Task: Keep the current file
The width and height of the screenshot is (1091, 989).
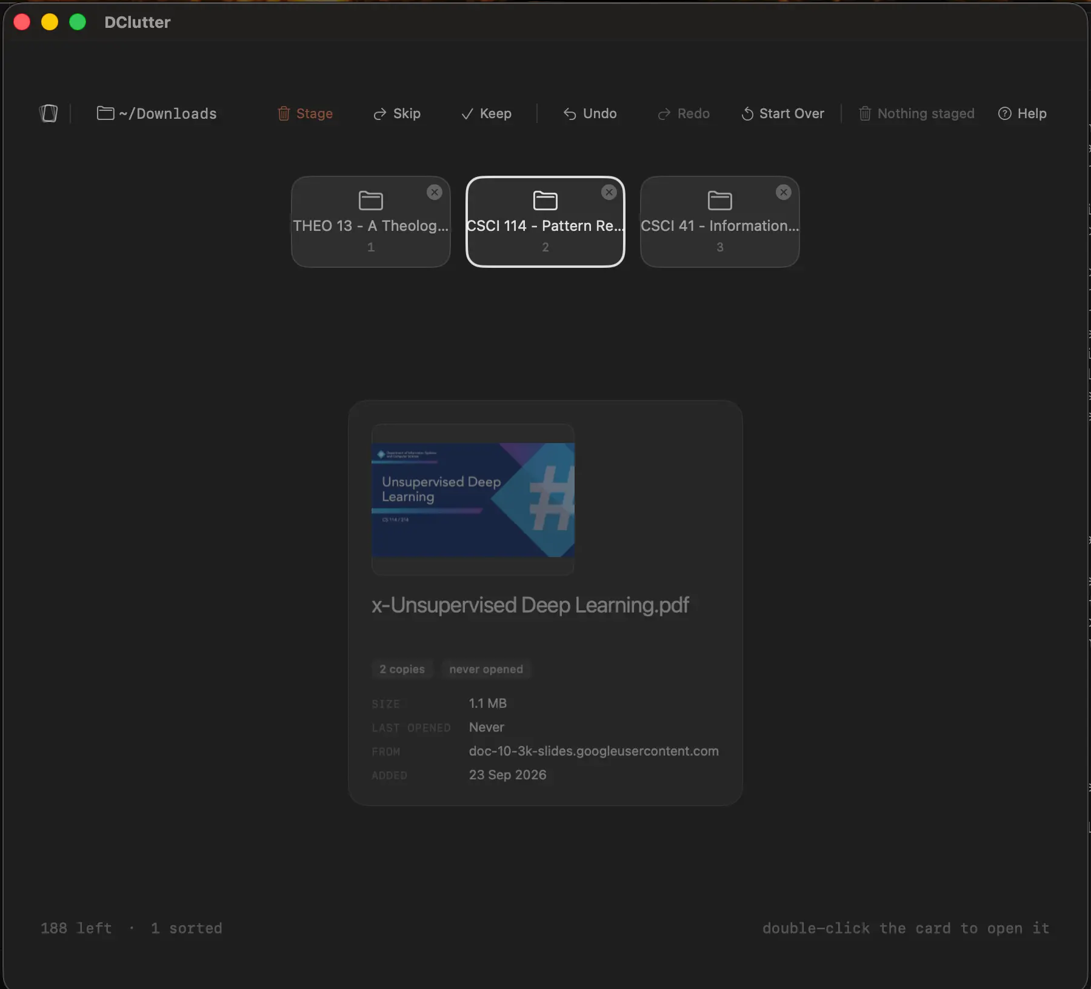Action: [x=486, y=113]
